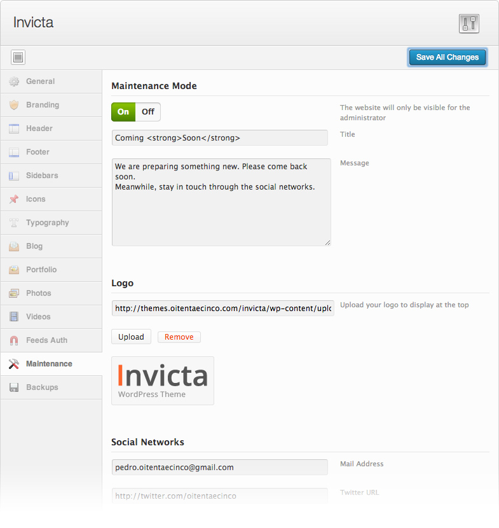Focus the maintenance Title text field
Screen dimensions: 499x528
[x=219, y=138]
